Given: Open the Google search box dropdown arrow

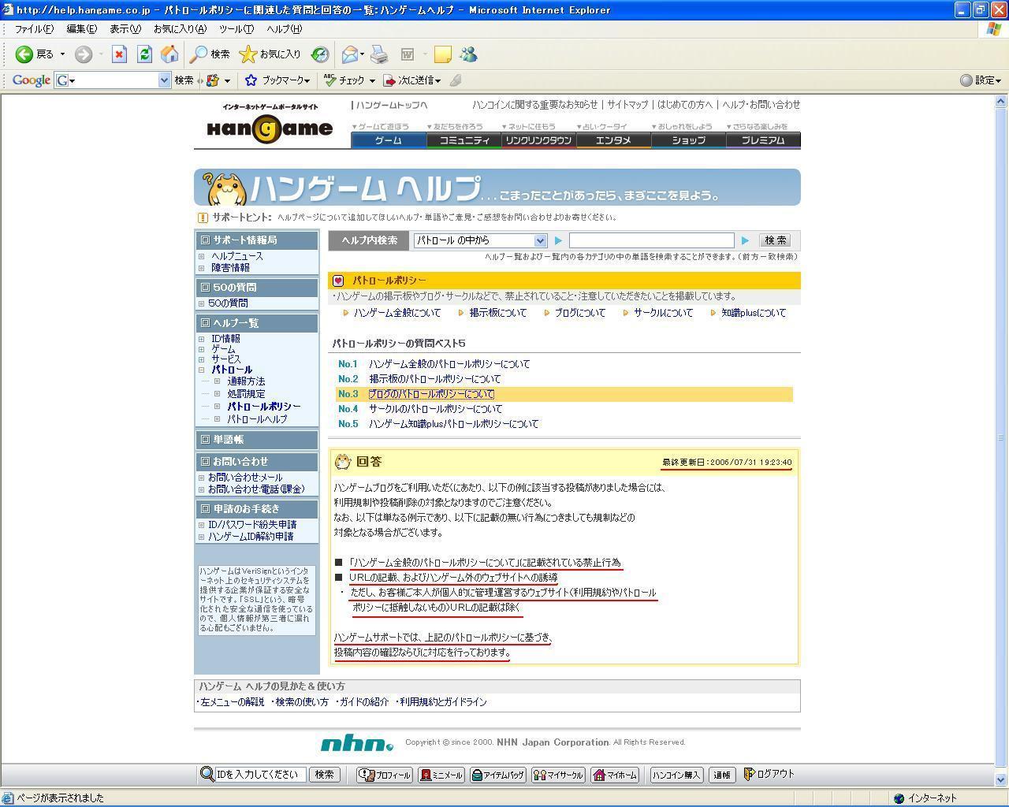Looking at the screenshot, I should click(x=164, y=80).
